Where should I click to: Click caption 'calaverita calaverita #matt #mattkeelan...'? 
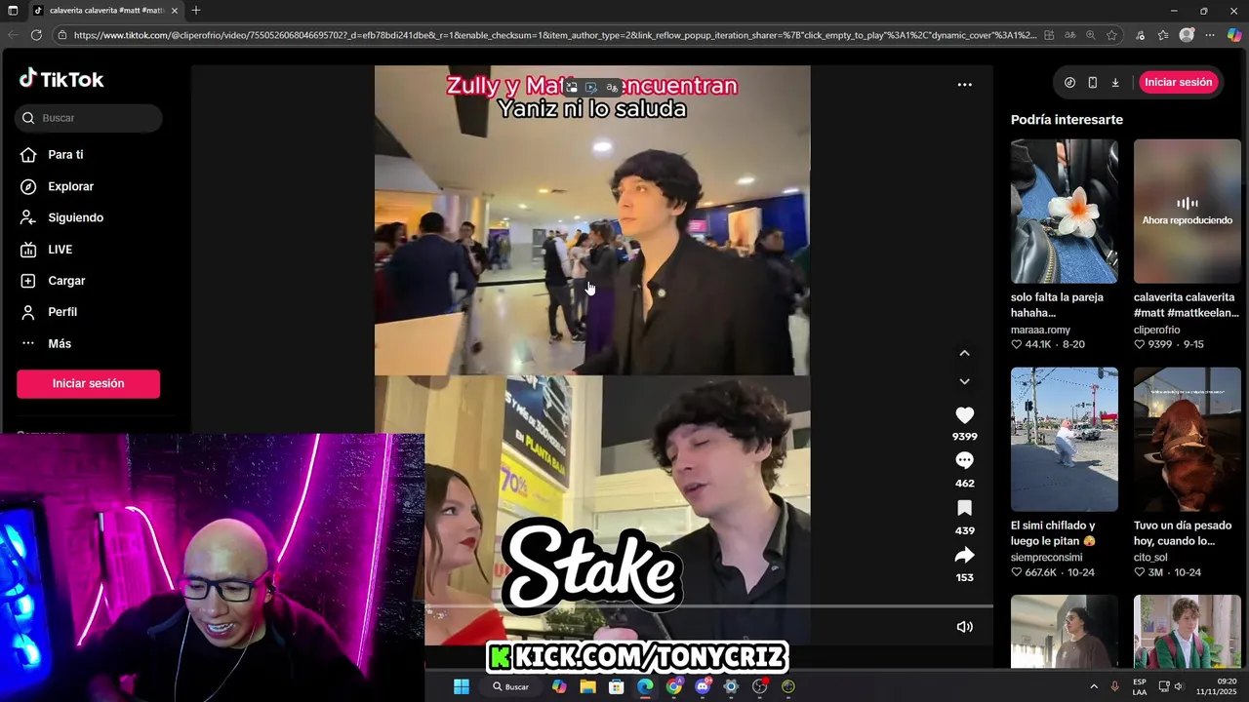tap(1186, 305)
